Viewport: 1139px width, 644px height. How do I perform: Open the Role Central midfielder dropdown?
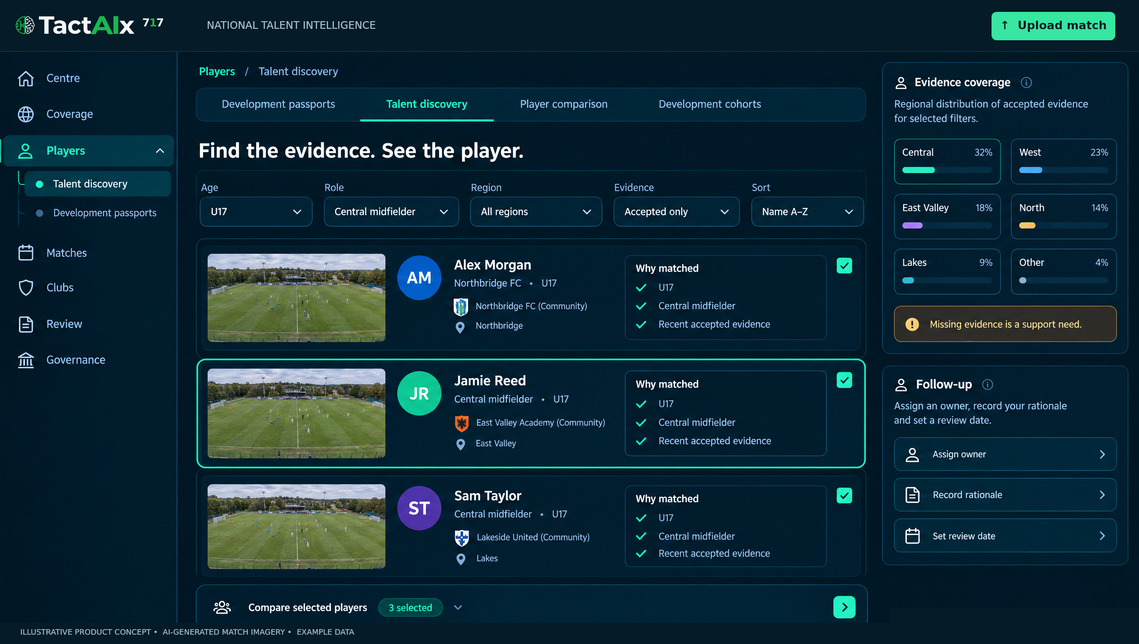coord(391,212)
